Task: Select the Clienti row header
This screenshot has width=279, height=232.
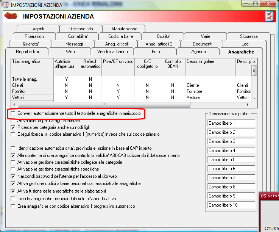Action: tap(32, 85)
